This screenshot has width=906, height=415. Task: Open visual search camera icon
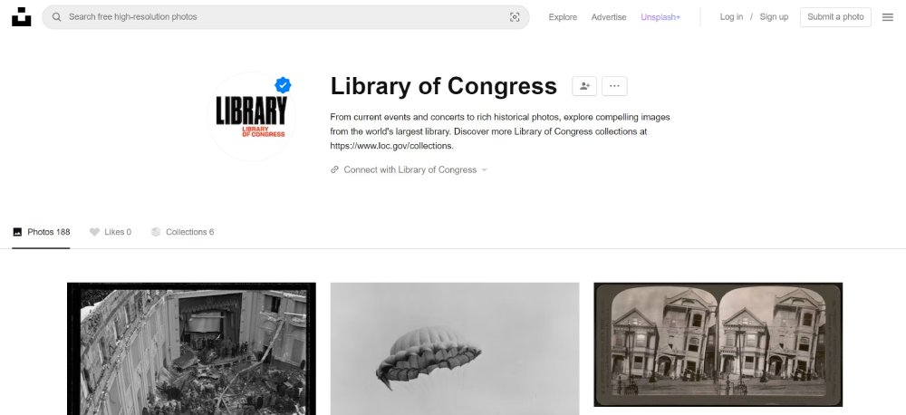tap(515, 17)
